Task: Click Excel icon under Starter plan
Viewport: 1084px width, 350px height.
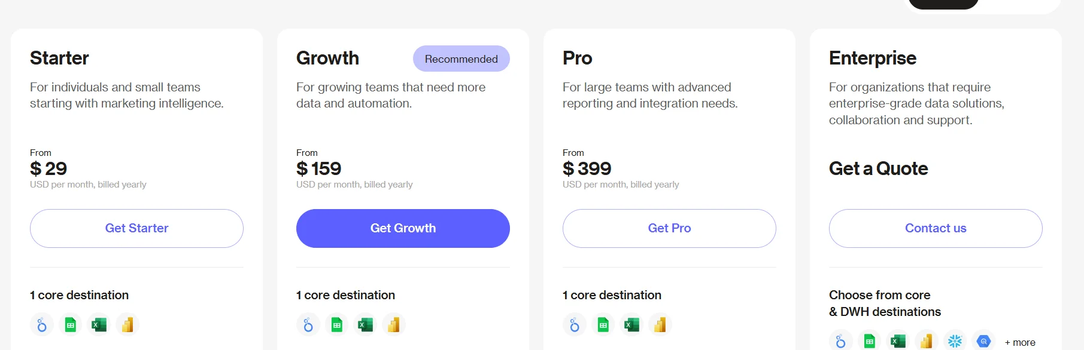Action: tap(99, 325)
